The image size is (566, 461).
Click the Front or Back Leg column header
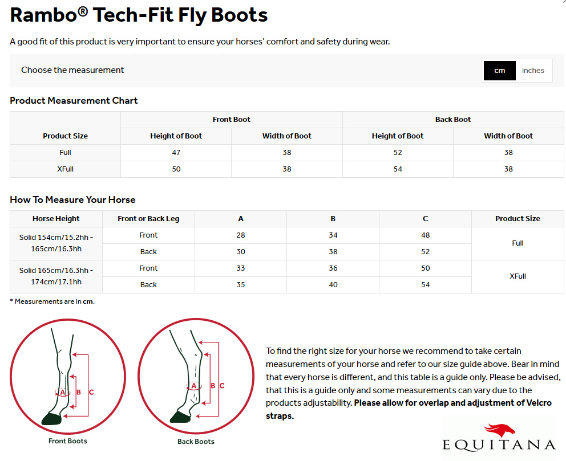[x=148, y=219]
